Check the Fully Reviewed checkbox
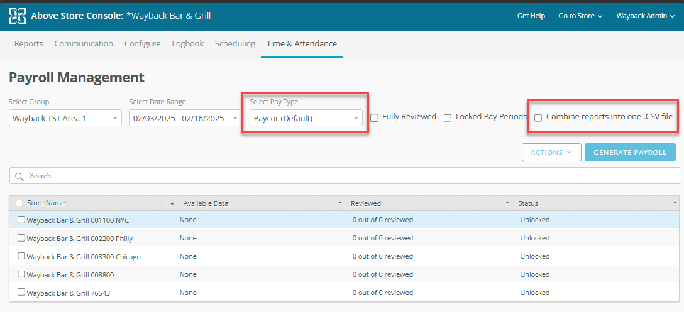This screenshot has height=312, width=684. 374,117
